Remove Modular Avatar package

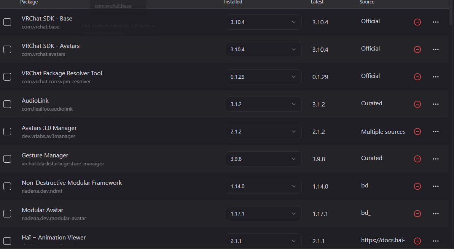[417, 214]
